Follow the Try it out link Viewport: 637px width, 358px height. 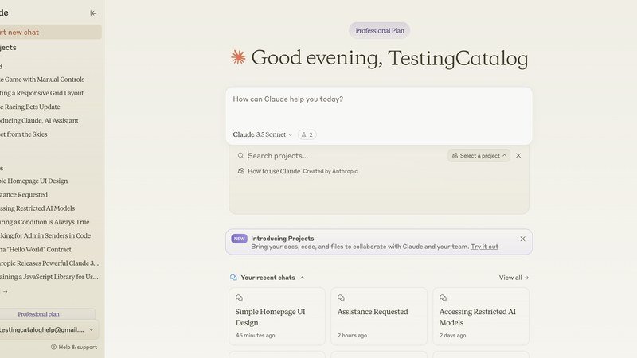click(x=484, y=247)
